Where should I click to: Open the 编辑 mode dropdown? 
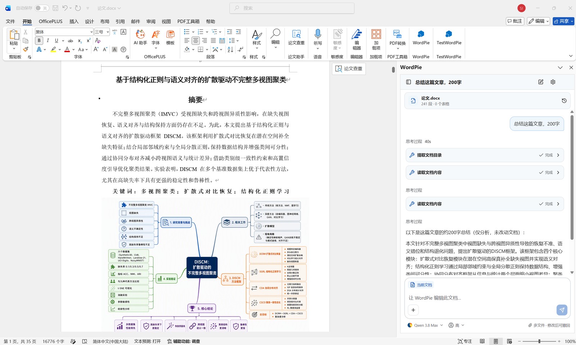tap(539, 21)
